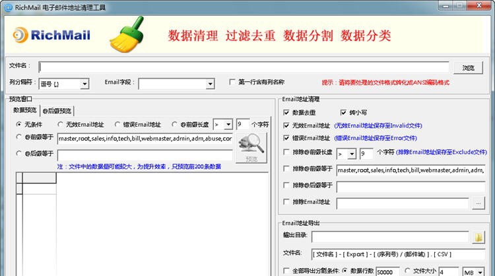Viewport: 495px width, 276px height.
Task: Click the 浏览 browse button
Action: tap(468, 68)
